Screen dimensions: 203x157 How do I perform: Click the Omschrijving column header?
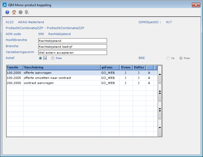(61, 67)
